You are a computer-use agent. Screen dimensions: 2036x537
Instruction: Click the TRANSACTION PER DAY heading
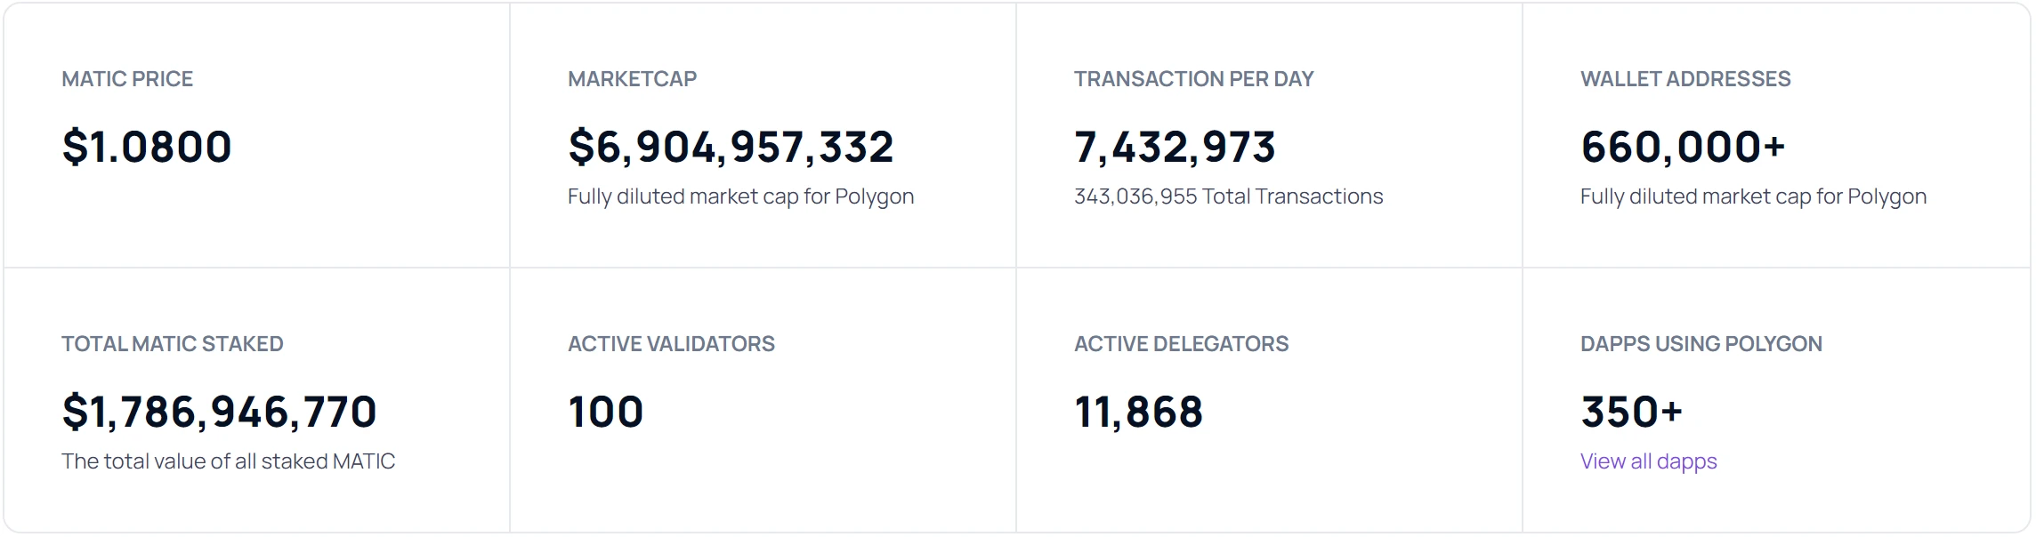(1193, 79)
